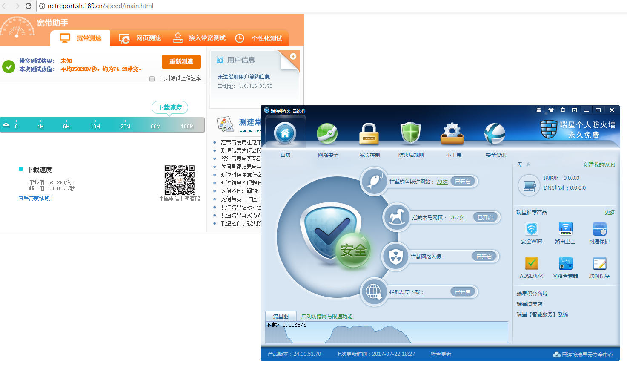
Task: Click the traffic graph chart area
Action: pyautogui.click(x=387, y=332)
